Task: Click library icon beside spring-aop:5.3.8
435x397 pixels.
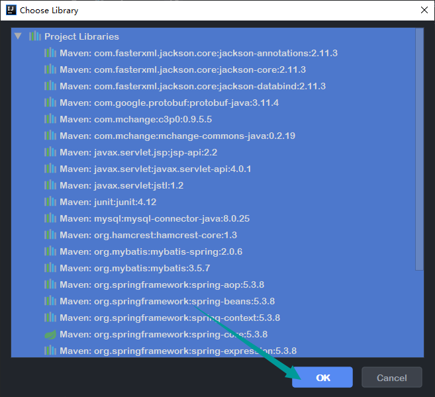Action: [x=50, y=285]
